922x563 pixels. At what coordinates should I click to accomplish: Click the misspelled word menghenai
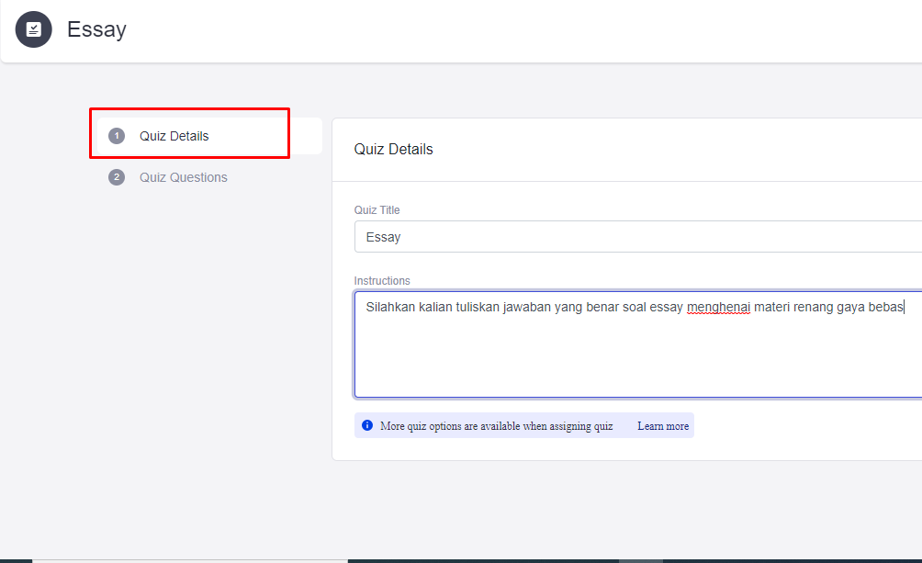click(718, 307)
